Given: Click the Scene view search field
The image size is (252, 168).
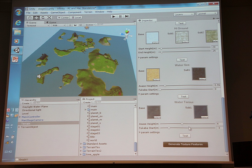Looking at the screenshot, I should (x=116, y=24).
